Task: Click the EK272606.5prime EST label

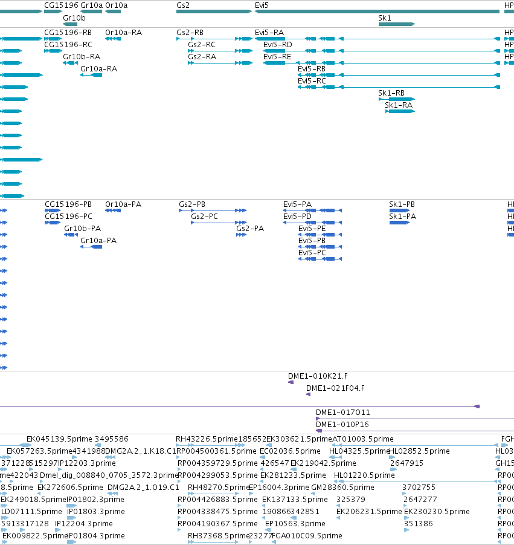Action: tap(70, 488)
